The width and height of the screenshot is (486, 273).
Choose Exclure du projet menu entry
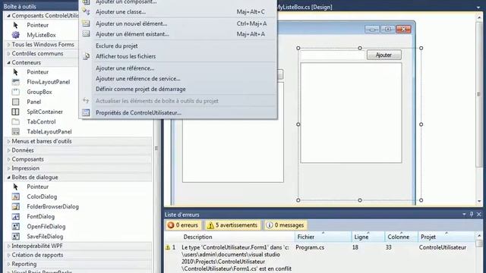178,45
